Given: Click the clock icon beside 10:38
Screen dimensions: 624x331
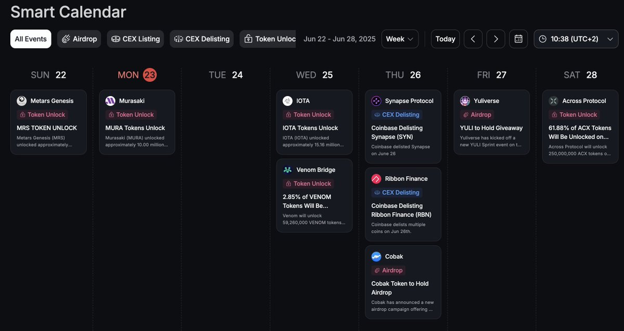Looking at the screenshot, I should tap(543, 39).
